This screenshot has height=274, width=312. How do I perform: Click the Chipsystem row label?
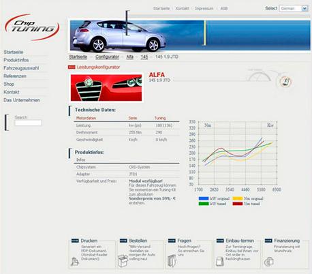point(86,167)
